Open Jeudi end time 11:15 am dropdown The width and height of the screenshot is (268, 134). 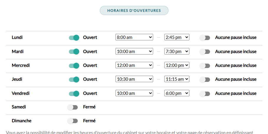click(177, 79)
